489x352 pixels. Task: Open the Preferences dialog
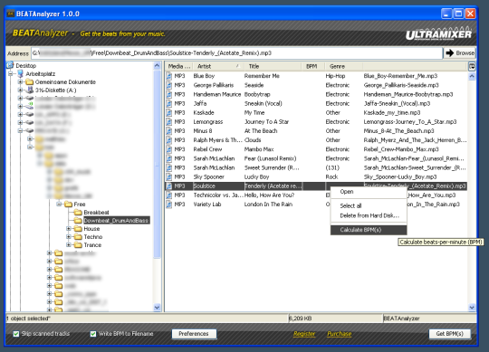pyautogui.click(x=194, y=334)
